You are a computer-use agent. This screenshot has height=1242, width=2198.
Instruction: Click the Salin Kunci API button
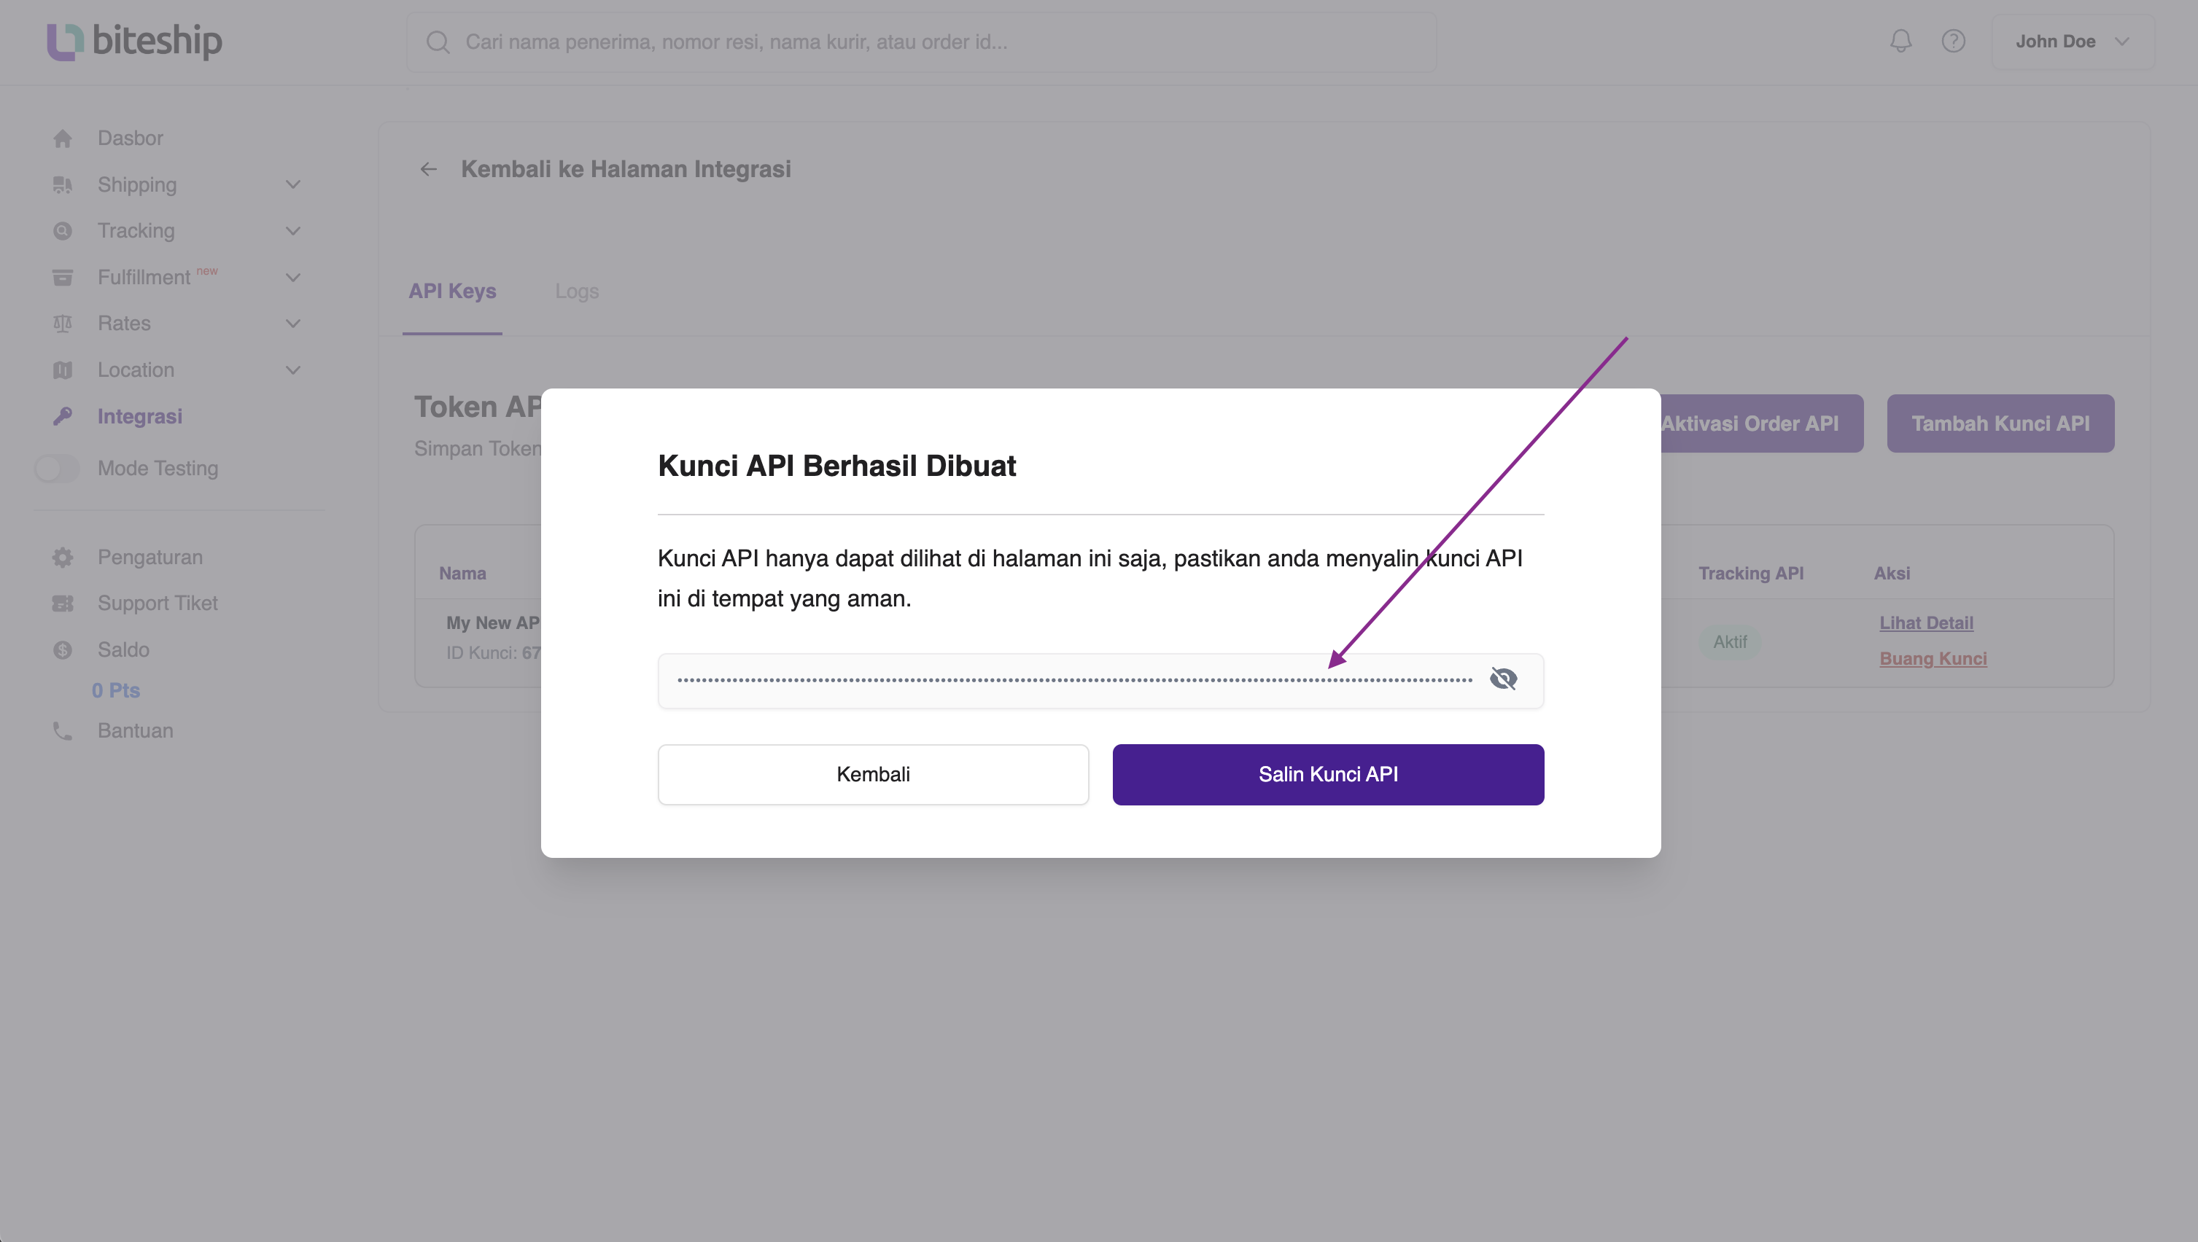[1328, 773]
